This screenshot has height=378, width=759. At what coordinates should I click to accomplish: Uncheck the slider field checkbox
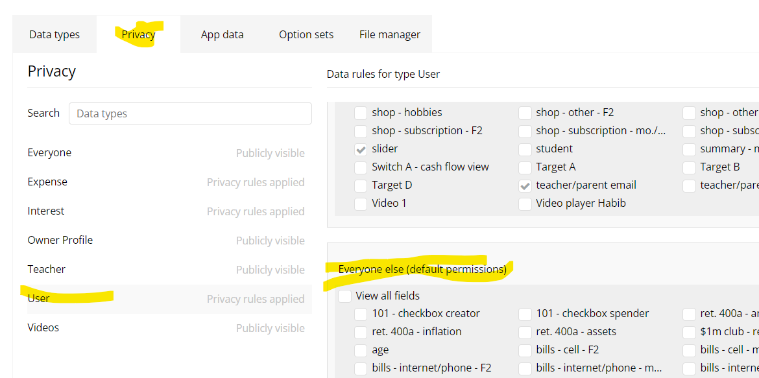(x=361, y=149)
